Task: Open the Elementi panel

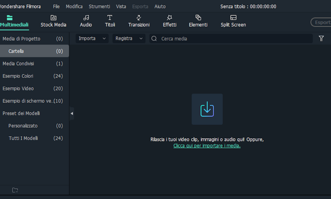Action: pyautogui.click(x=198, y=21)
